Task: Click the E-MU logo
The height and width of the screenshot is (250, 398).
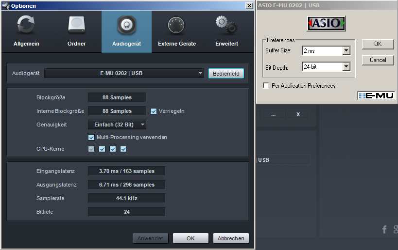Action: 376,95
